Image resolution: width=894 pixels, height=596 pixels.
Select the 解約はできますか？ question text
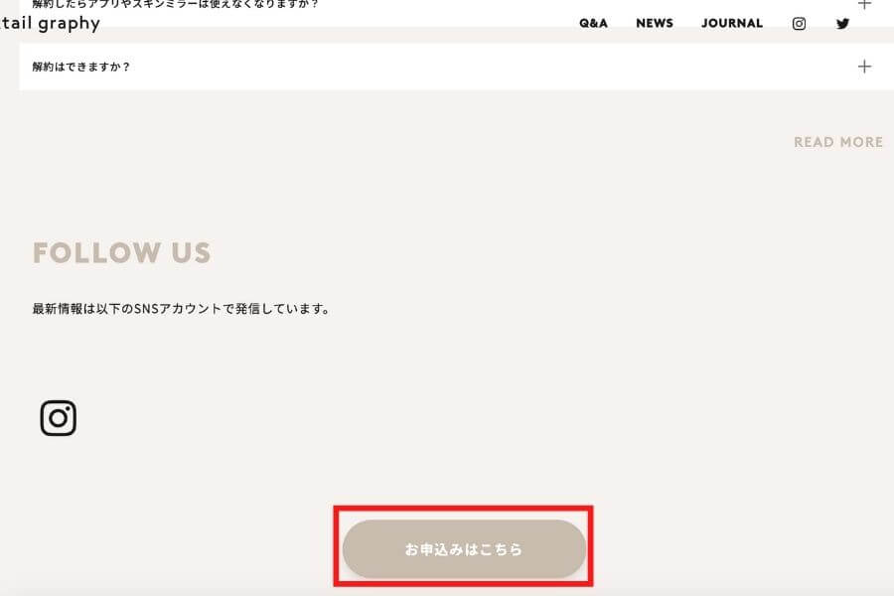click(x=81, y=67)
